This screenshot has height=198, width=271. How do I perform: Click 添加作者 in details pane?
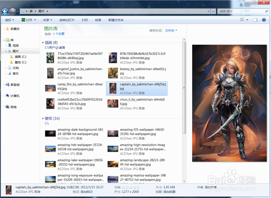pos(211,187)
